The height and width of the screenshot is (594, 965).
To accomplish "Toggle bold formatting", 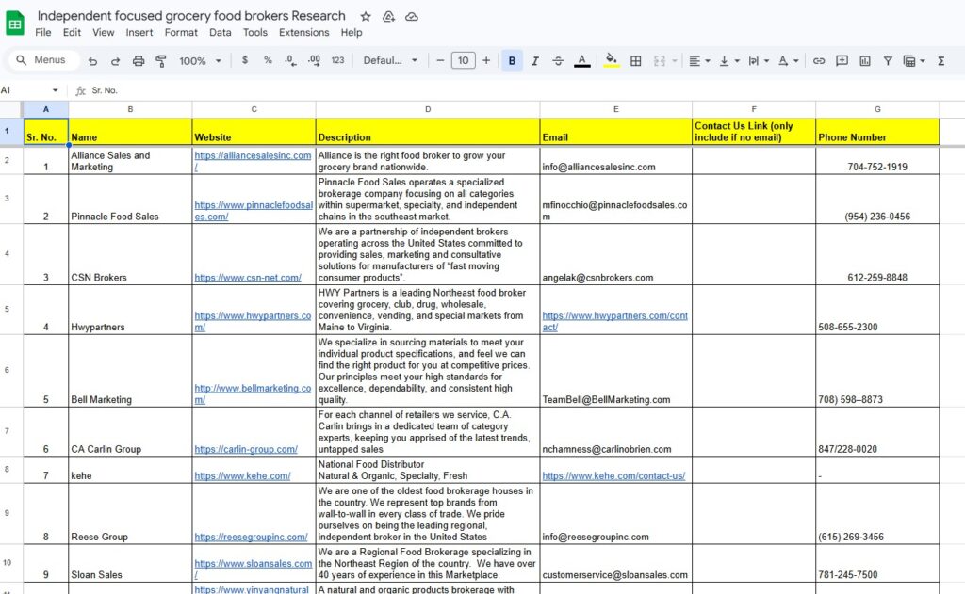I will point(512,60).
